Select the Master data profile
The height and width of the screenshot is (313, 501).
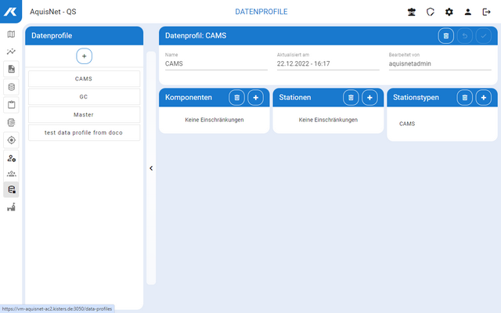[84, 115]
